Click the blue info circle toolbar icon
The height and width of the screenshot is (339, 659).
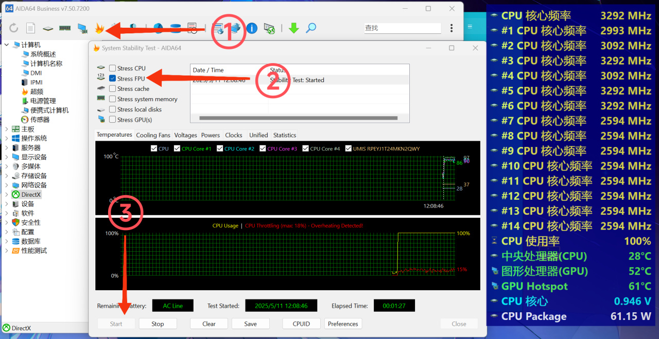[252, 28]
